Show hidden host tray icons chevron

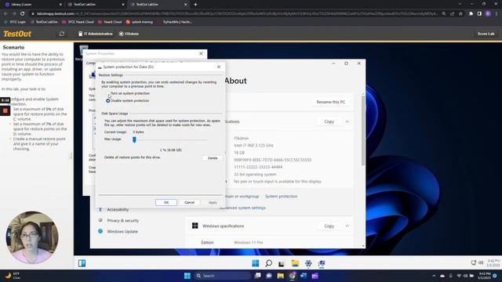pyautogui.click(x=434, y=276)
